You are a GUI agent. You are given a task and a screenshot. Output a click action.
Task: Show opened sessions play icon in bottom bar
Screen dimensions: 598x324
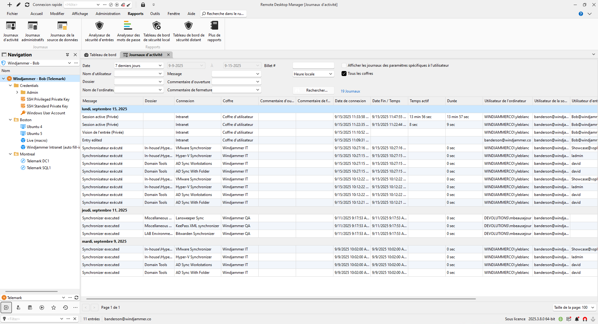click(x=42, y=307)
